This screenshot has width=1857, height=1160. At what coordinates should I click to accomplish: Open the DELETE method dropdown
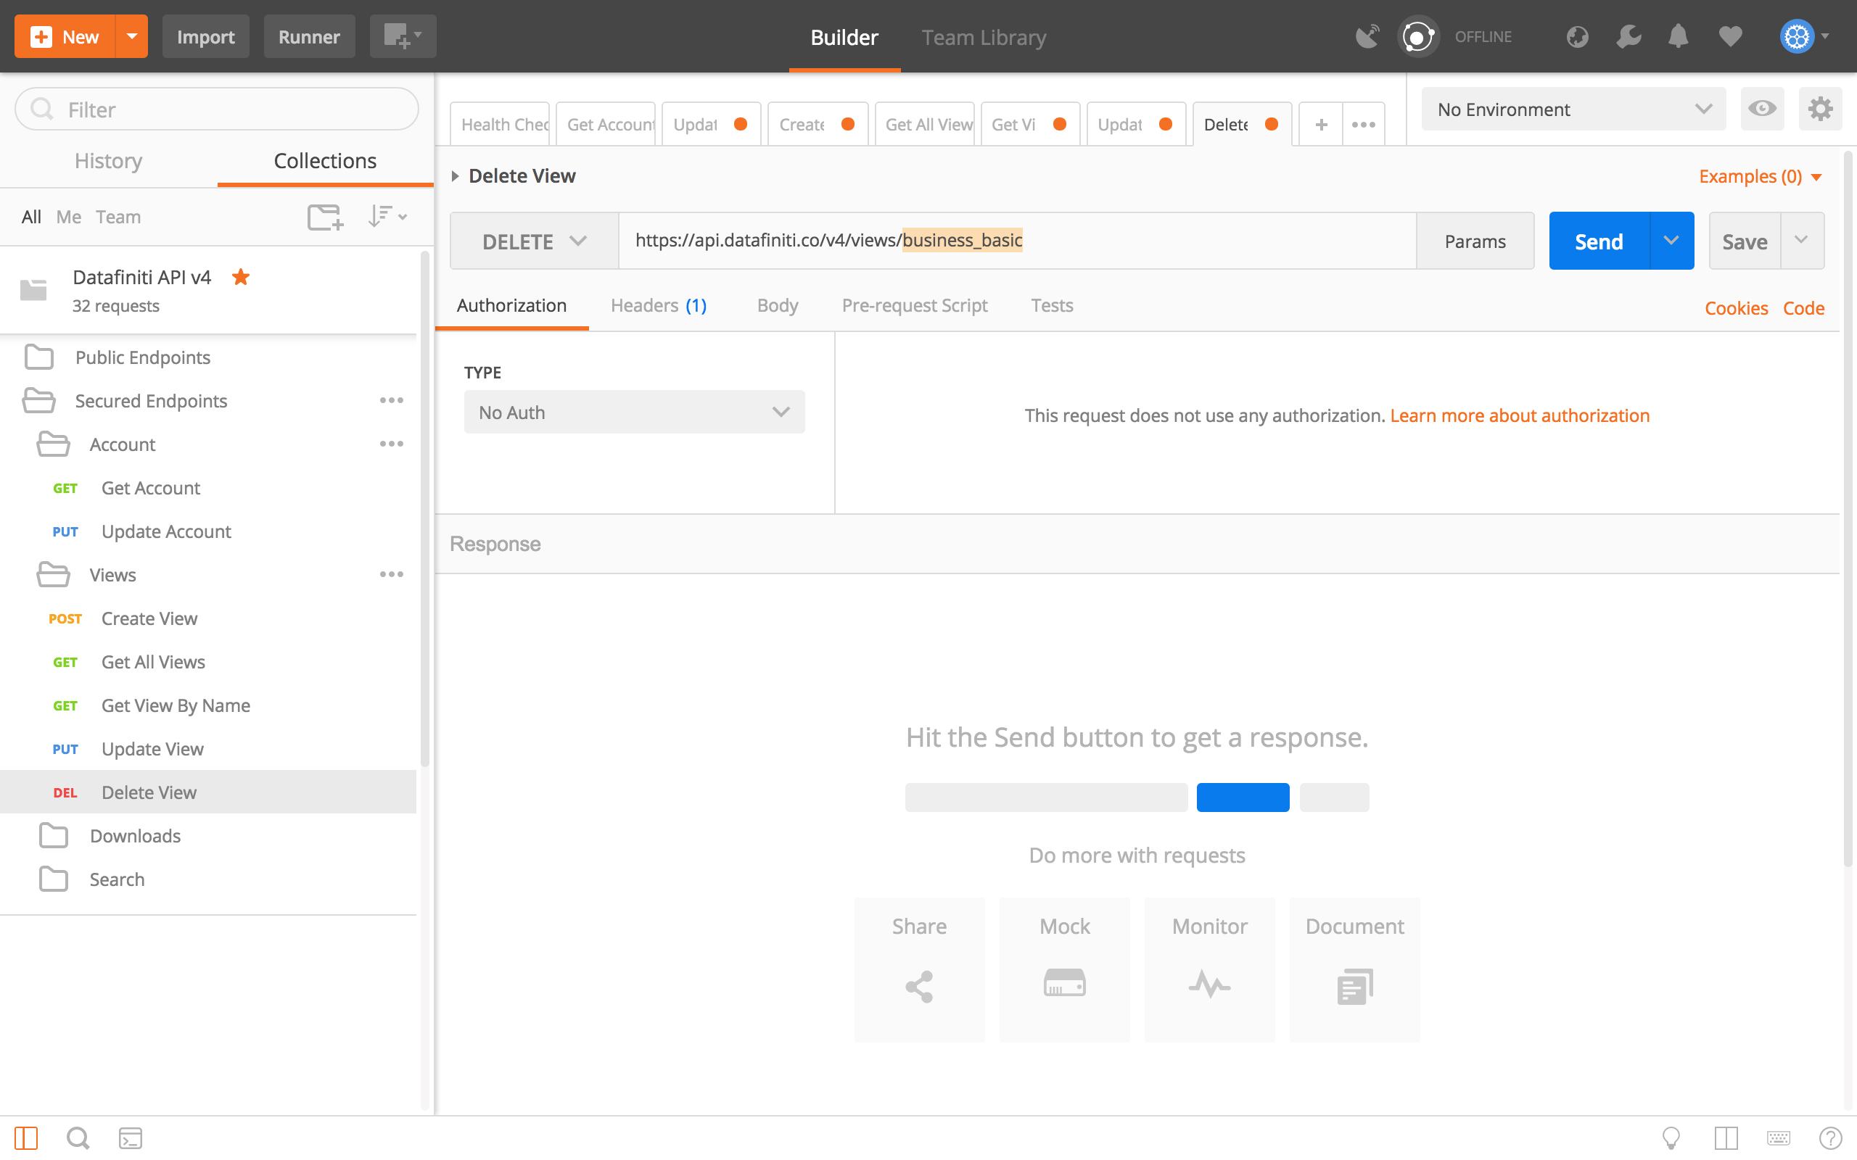click(534, 241)
